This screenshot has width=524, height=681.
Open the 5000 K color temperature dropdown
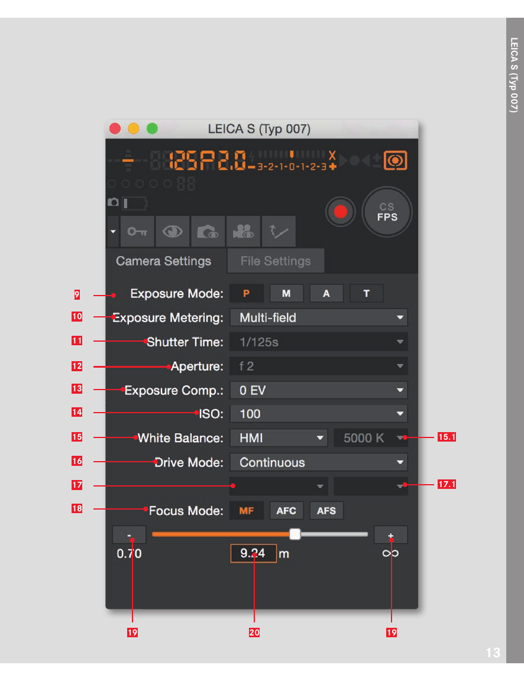[371, 438]
